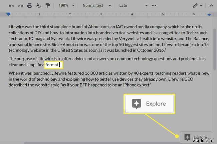This screenshot has height=144, width=217.
Task: Click "iPhone" in the last line
Action: click(130, 85)
